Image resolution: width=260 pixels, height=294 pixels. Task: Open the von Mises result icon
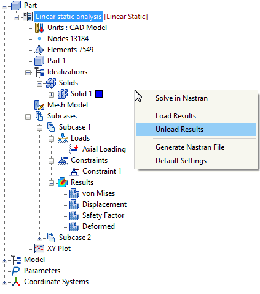(x=74, y=193)
